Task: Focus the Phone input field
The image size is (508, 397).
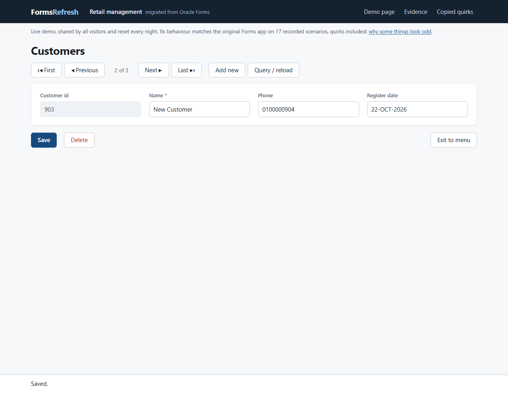Action: click(308, 109)
